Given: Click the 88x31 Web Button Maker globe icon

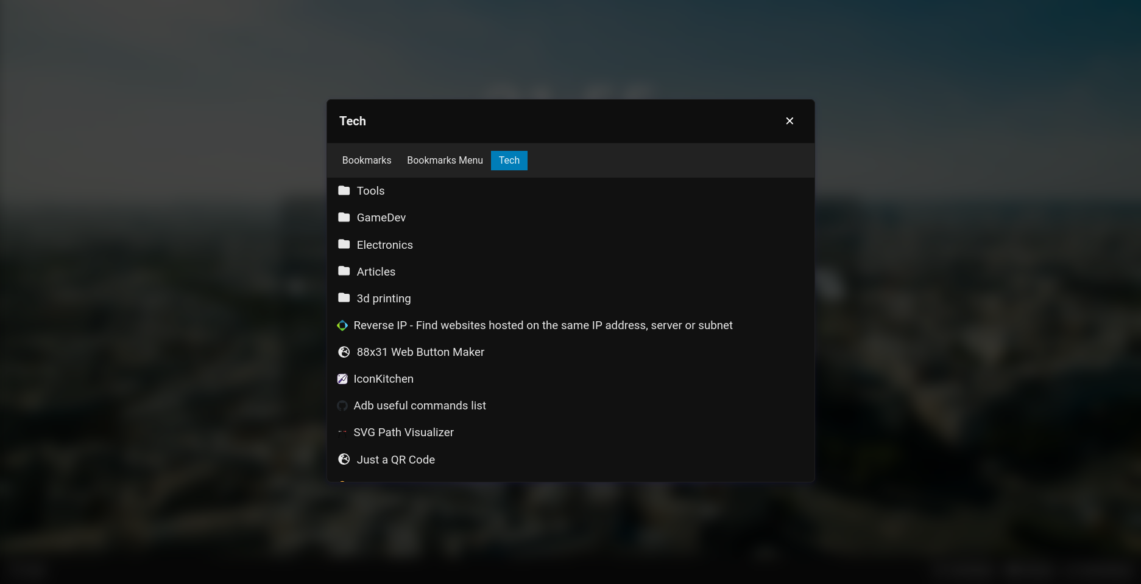Looking at the screenshot, I should [344, 352].
